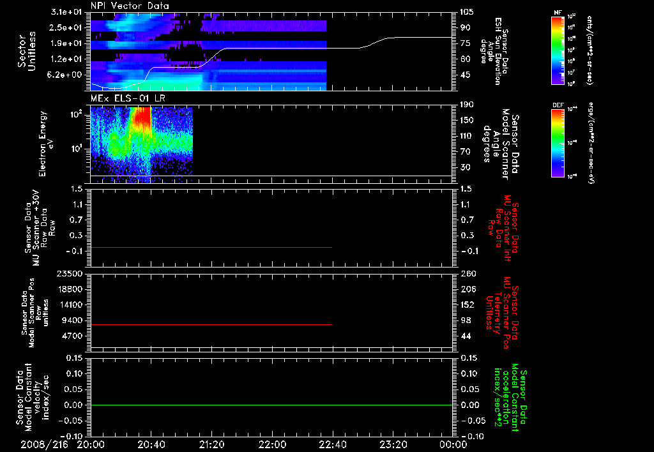
Task: Click the DEF energy flux color bar
Action: (x=558, y=143)
